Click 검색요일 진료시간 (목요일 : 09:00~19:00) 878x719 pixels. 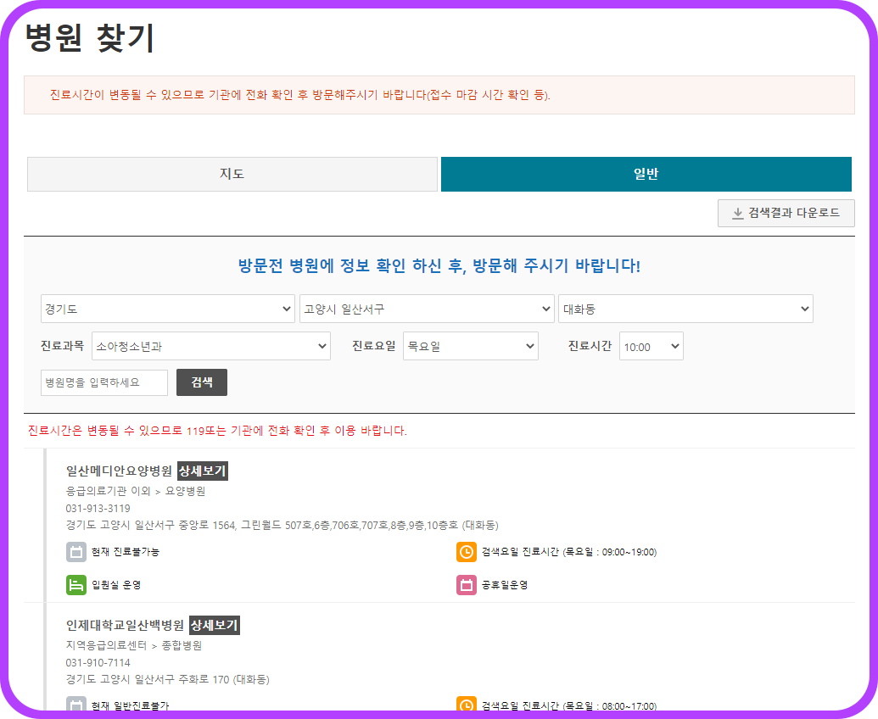[569, 552]
